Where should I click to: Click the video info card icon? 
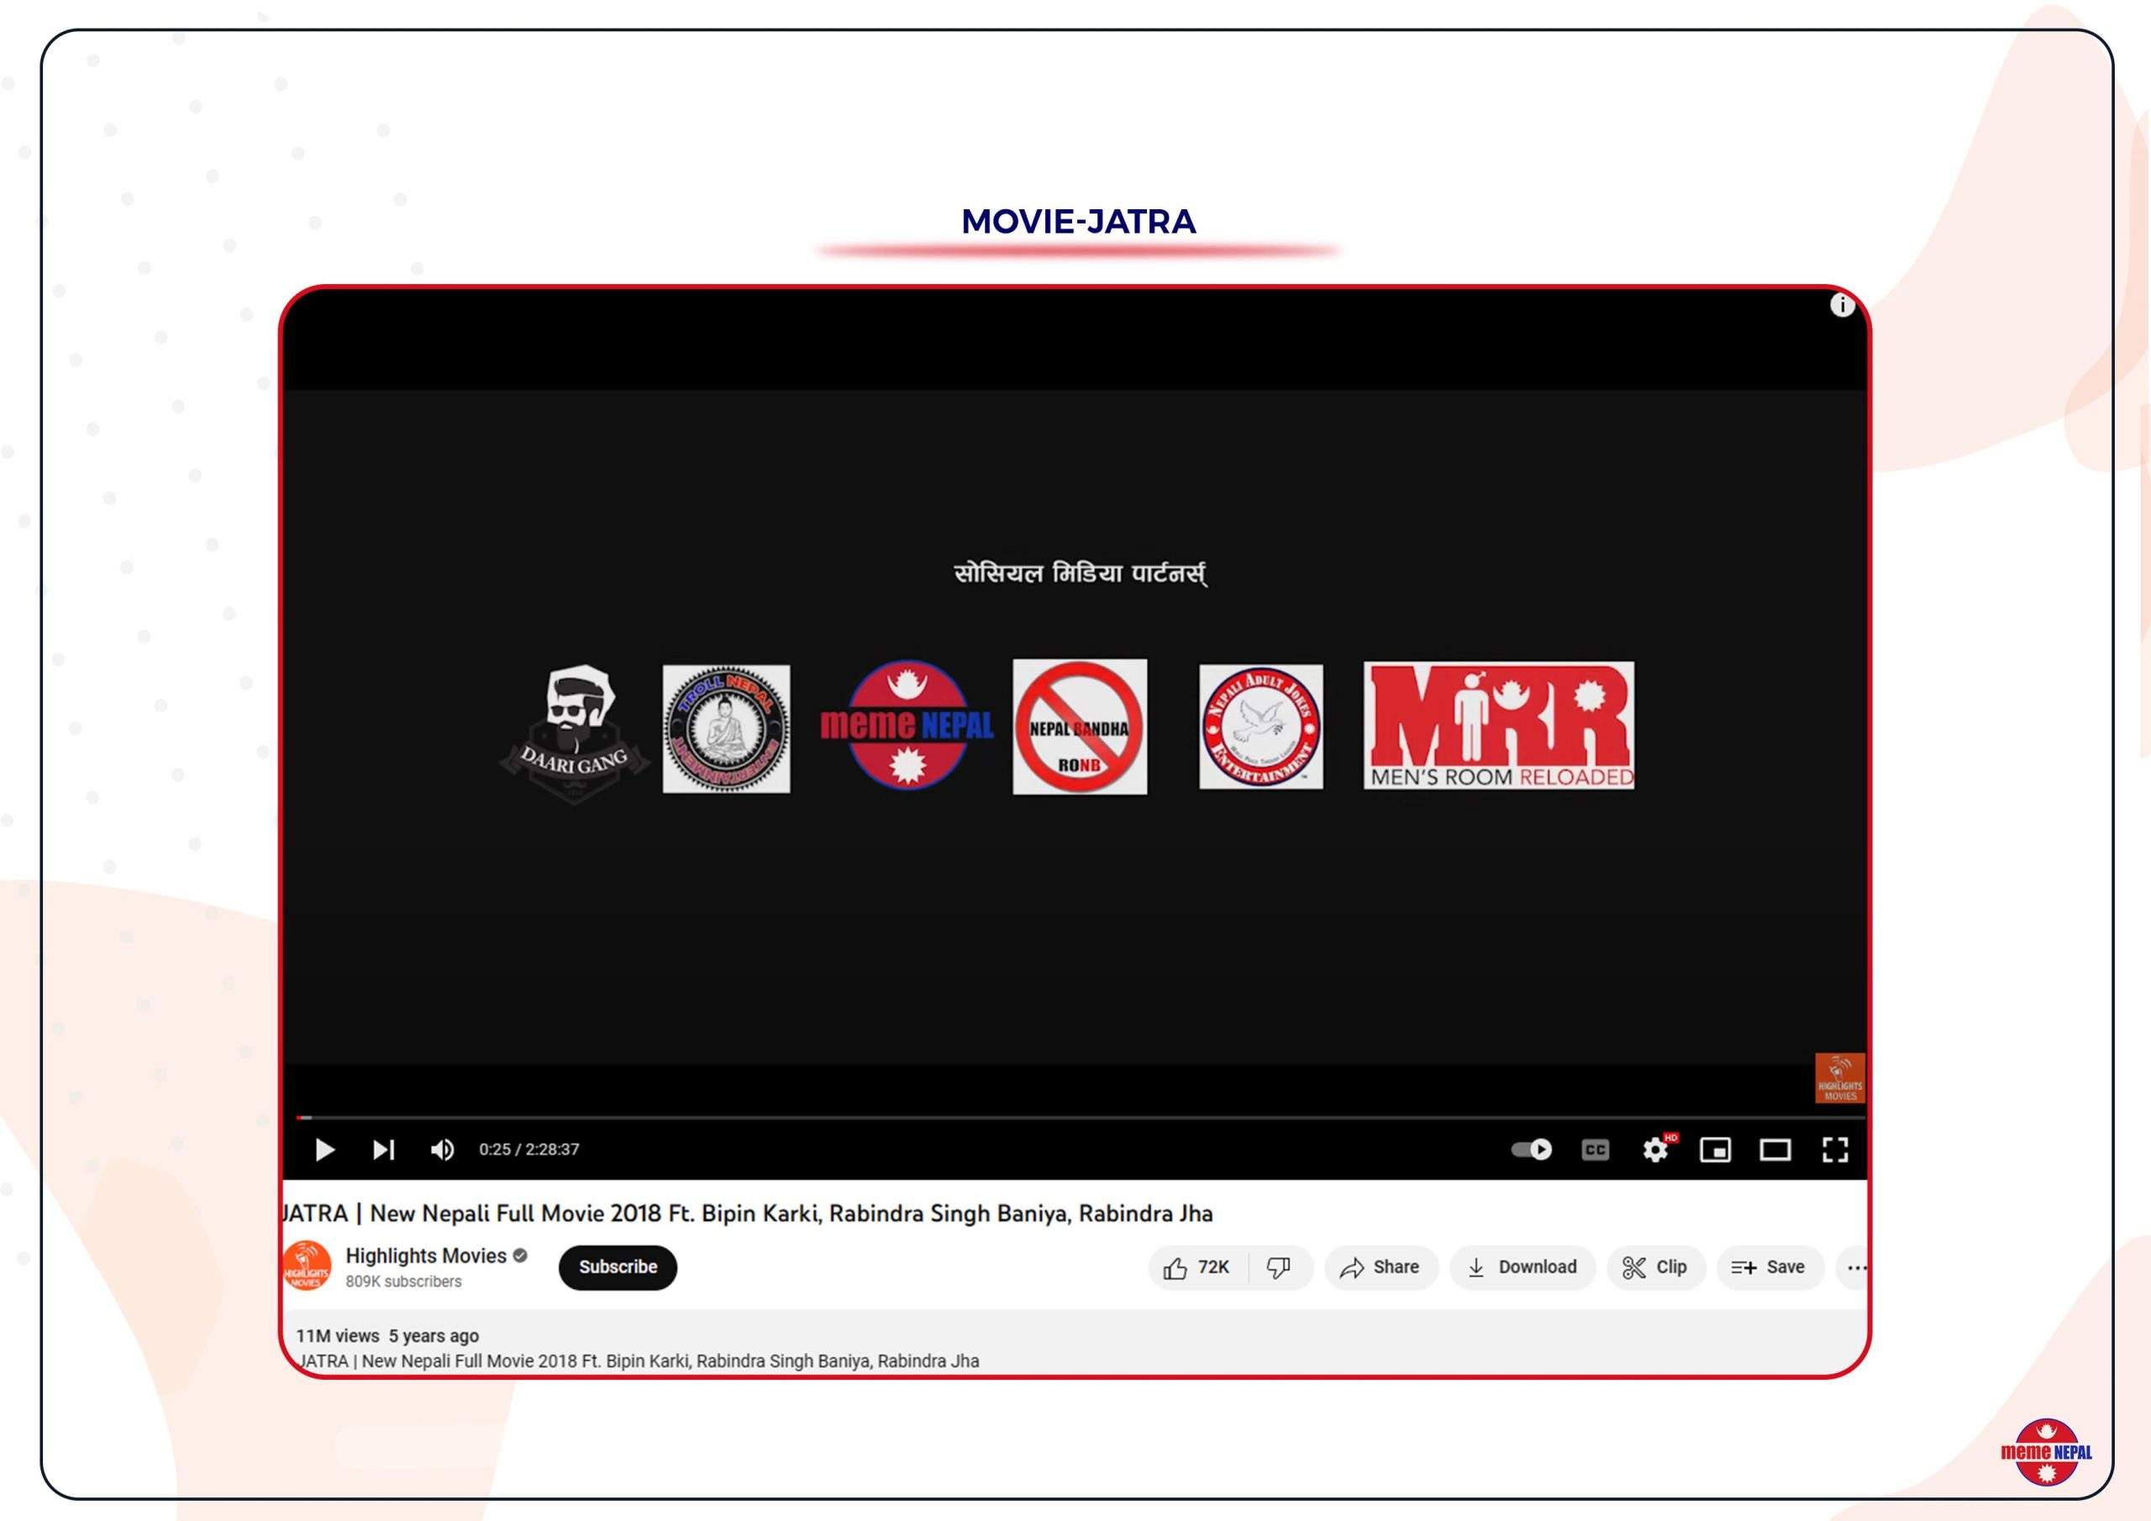pyautogui.click(x=1842, y=306)
